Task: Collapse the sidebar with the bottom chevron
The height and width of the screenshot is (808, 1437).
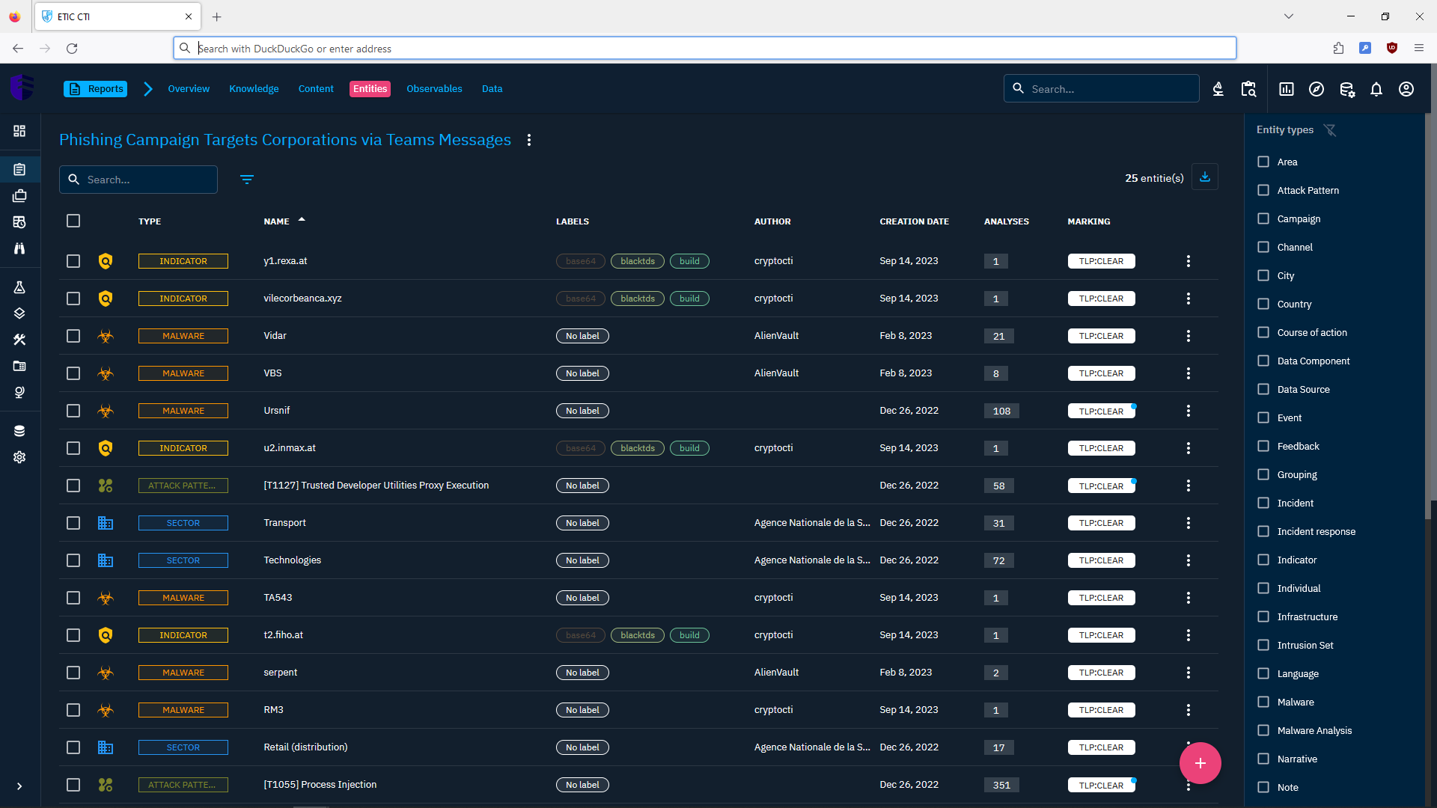Action: point(20,787)
